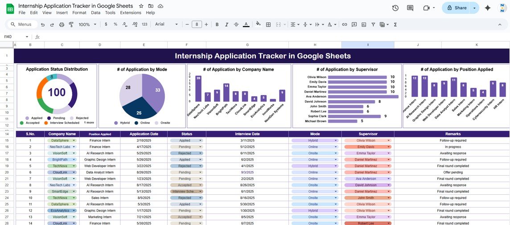The image size is (510, 225).
Task: Toggle Strikethrough formatting
Action: click(x=237, y=24)
